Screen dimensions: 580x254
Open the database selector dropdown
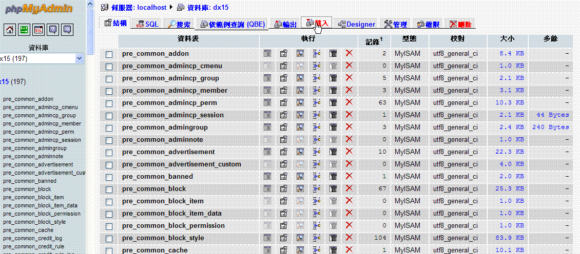click(x=42, y=58)
